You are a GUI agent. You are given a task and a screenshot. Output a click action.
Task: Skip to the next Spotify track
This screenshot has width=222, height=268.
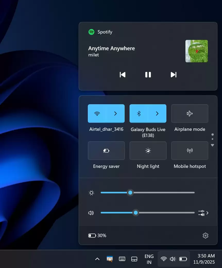pos(174,75)
